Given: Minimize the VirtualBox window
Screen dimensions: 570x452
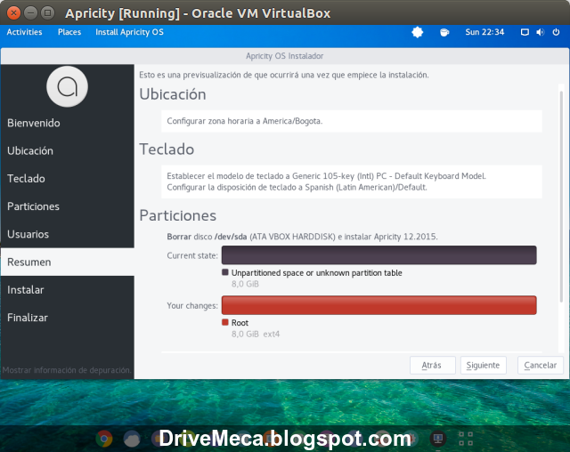Looking at the screenshot, I should (x=30, y=13).
